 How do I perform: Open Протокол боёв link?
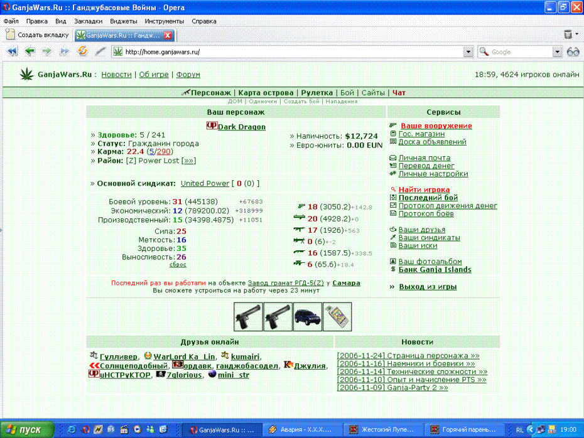click(x=426, y=213)
